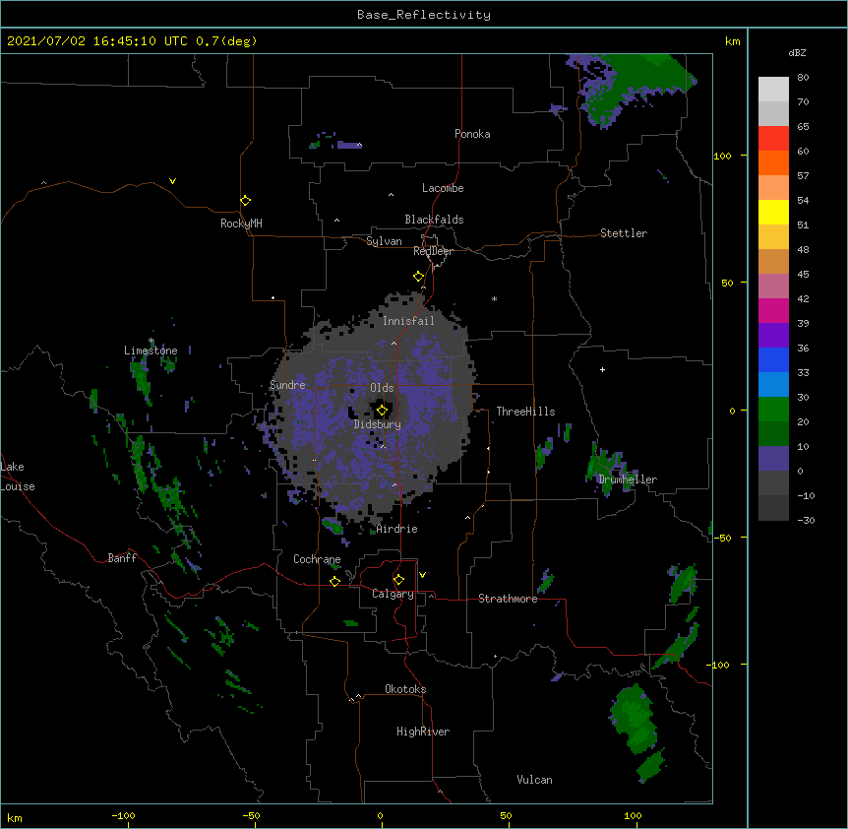Click the 0 tick on the bottom horizontal axis
The width and height of the screenshot is (848, 829).
(380, 815)
